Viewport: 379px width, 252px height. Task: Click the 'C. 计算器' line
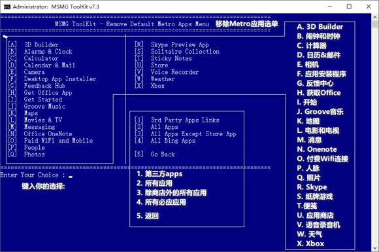312,46
